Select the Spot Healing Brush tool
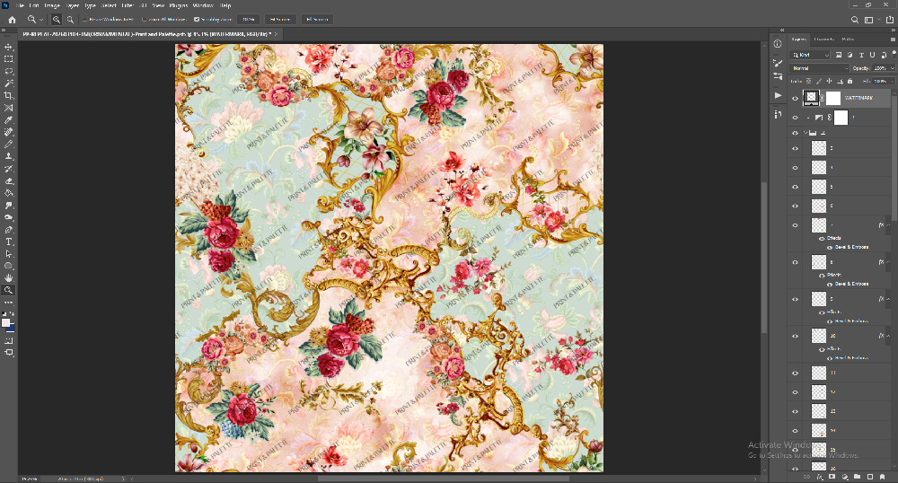This screenshot has height=483, width=898. point(9,132)
